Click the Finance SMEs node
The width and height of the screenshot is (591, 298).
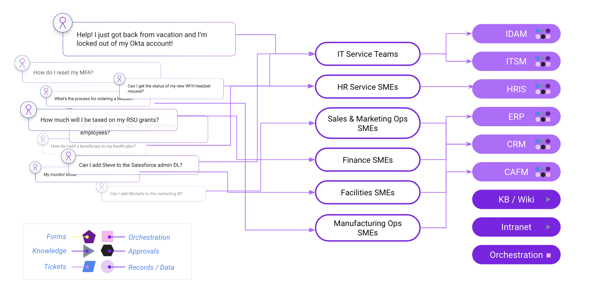367,160
